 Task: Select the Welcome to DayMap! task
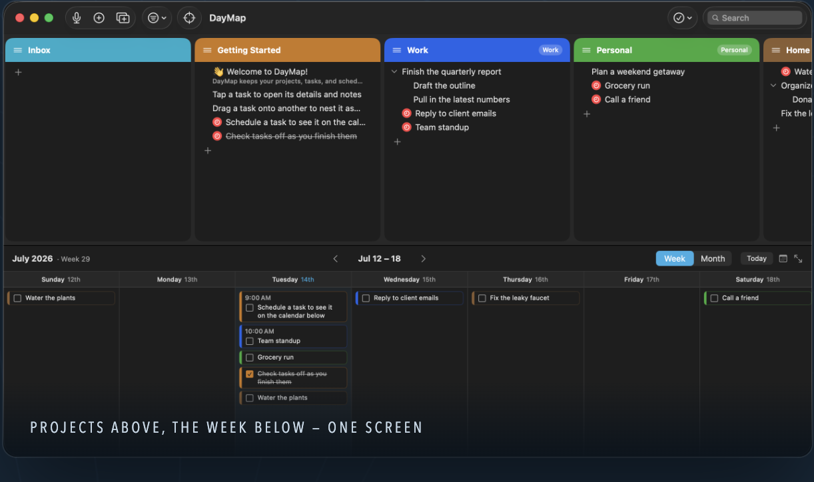(x=266, y=71)
